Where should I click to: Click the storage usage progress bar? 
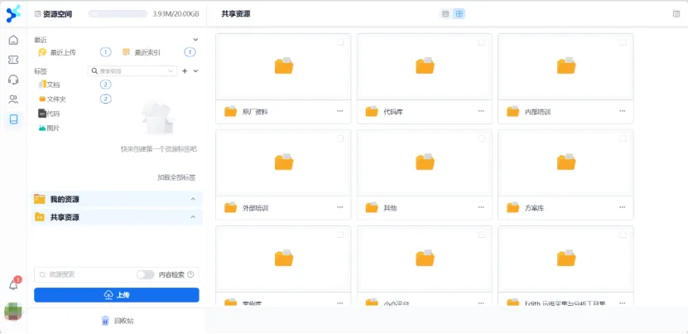point(118,14)
